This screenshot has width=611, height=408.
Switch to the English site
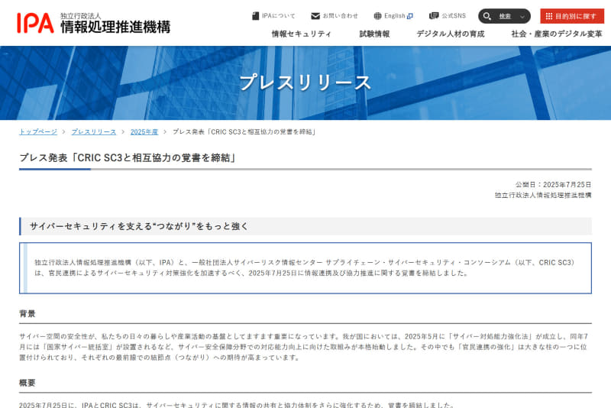(x=393, y=16)
